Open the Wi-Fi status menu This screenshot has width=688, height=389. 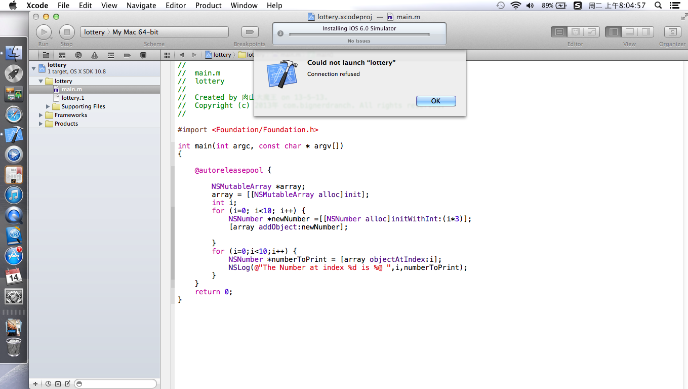[515, 6]
